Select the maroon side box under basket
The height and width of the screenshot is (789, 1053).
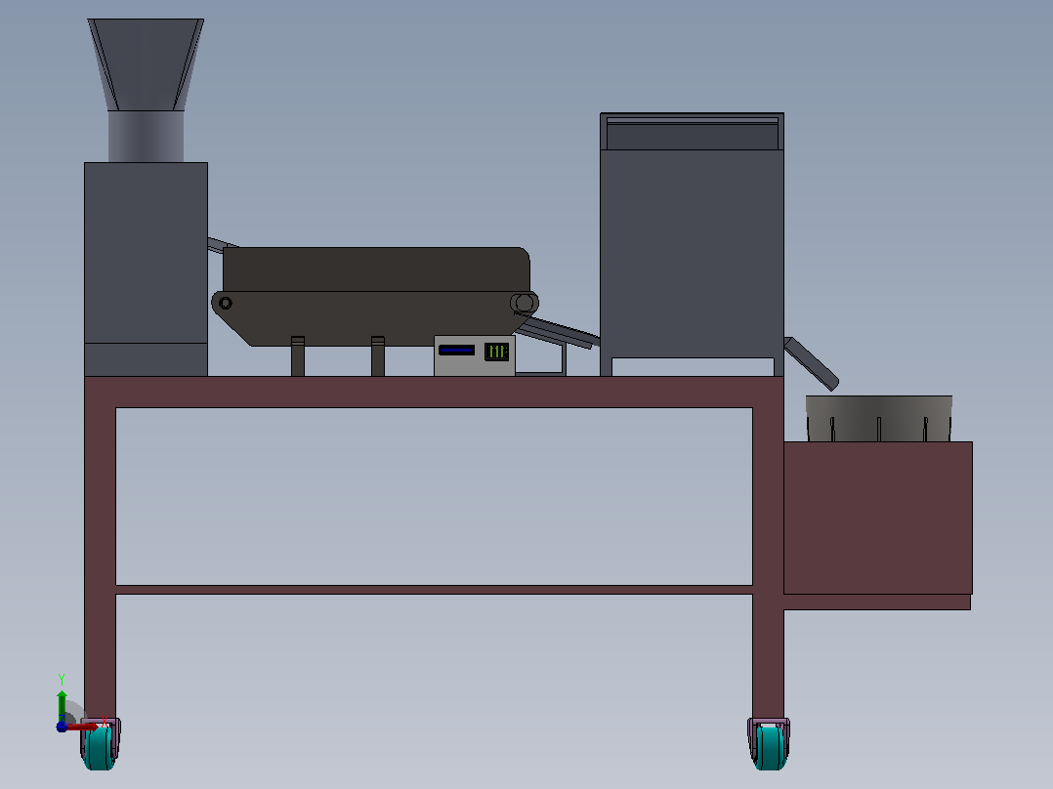[878, 518]
